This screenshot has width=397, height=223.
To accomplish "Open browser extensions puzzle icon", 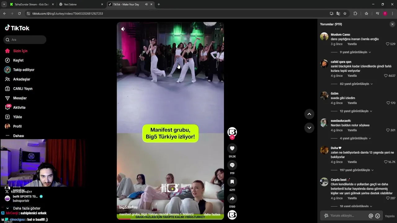I will 355,14.
